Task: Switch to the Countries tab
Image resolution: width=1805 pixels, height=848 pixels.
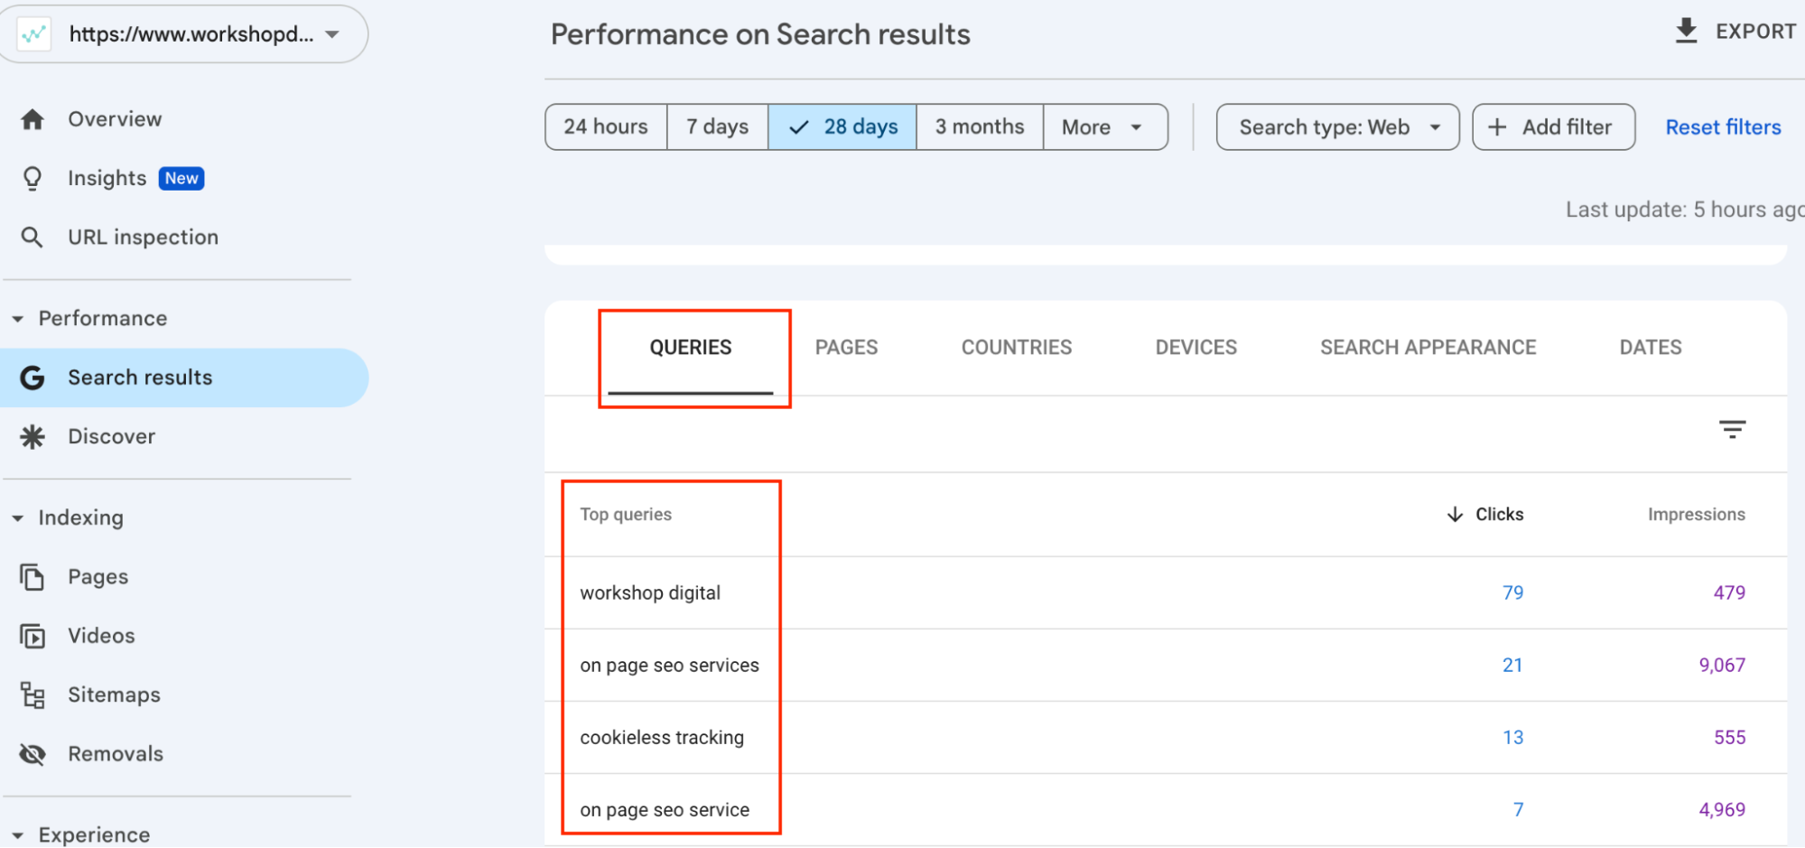Action: [x=1017, y=348]
